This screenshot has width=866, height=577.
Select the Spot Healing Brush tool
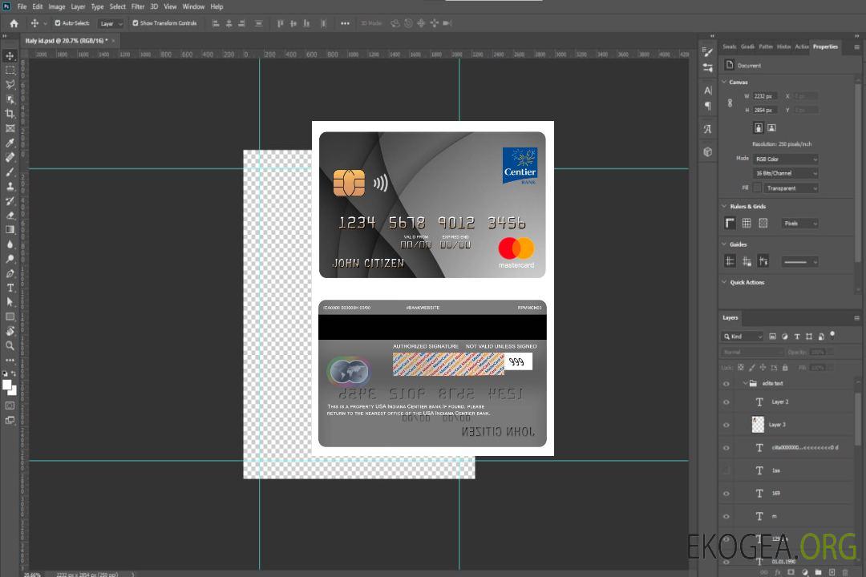(10, 157)
